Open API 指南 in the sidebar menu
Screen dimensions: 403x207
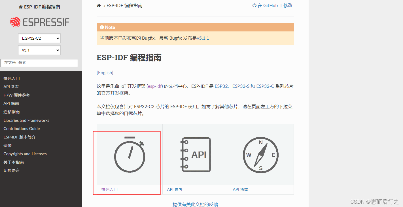tap(11, 103)
